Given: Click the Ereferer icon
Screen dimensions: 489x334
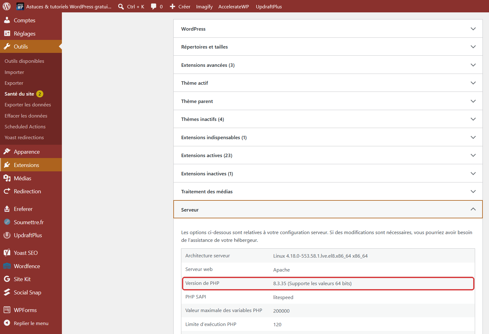Looking at the screenshot, I should 7,209.
